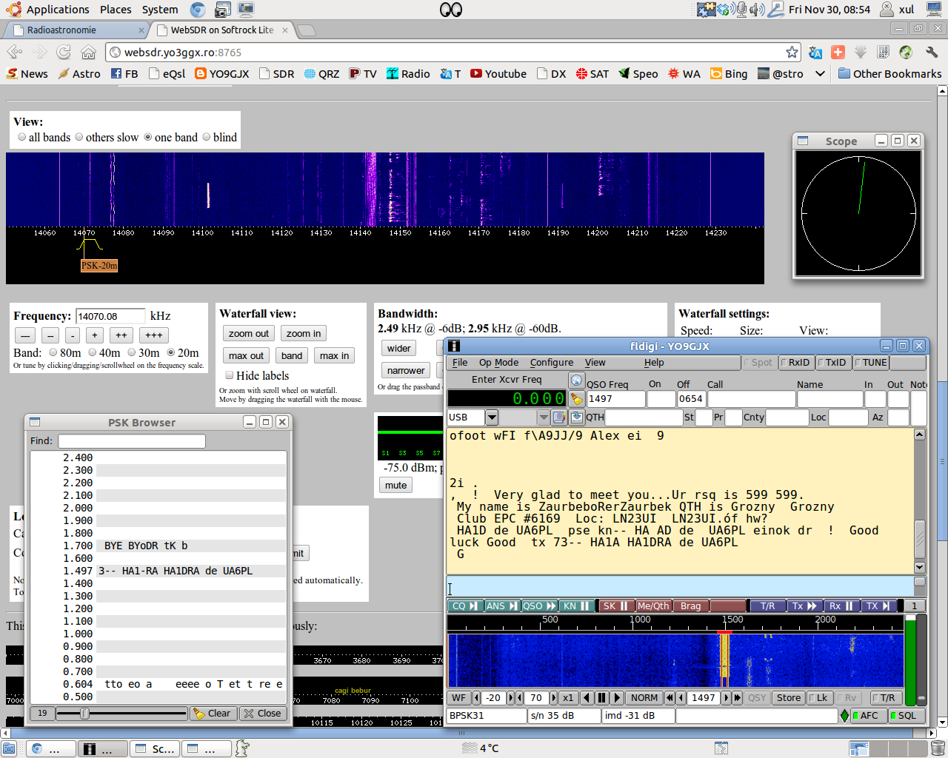This screenshot has height=758, width=948.
Task: Open SAT bookmark in bookmarks bar
Action: [592, 73]
